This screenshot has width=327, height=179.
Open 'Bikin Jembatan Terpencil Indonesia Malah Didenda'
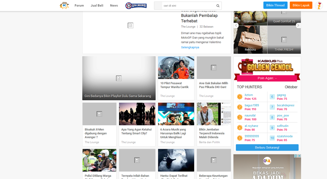(x=212, y=133)
